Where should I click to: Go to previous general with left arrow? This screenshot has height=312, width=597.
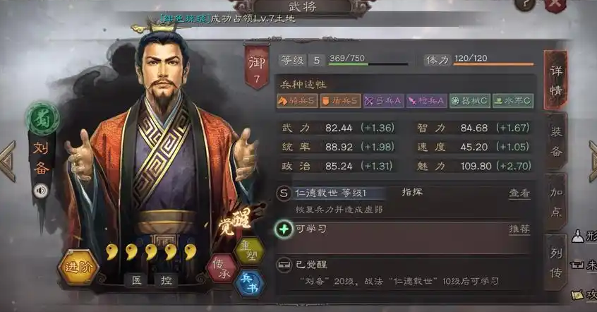pos(8,162)
